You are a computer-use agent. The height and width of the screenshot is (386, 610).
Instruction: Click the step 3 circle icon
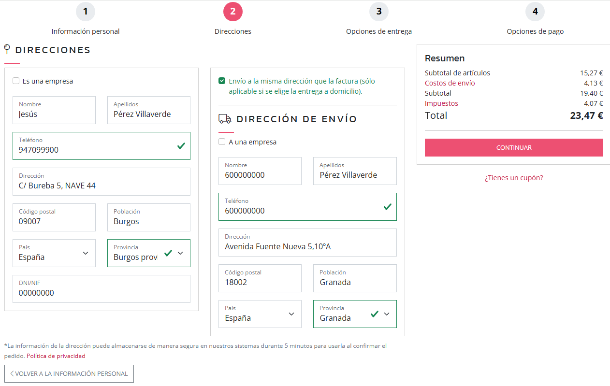pos(379,12)
